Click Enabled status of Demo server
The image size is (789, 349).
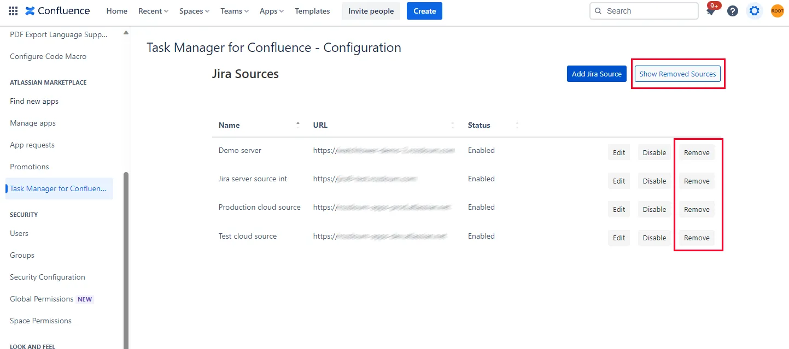(481, 150)
